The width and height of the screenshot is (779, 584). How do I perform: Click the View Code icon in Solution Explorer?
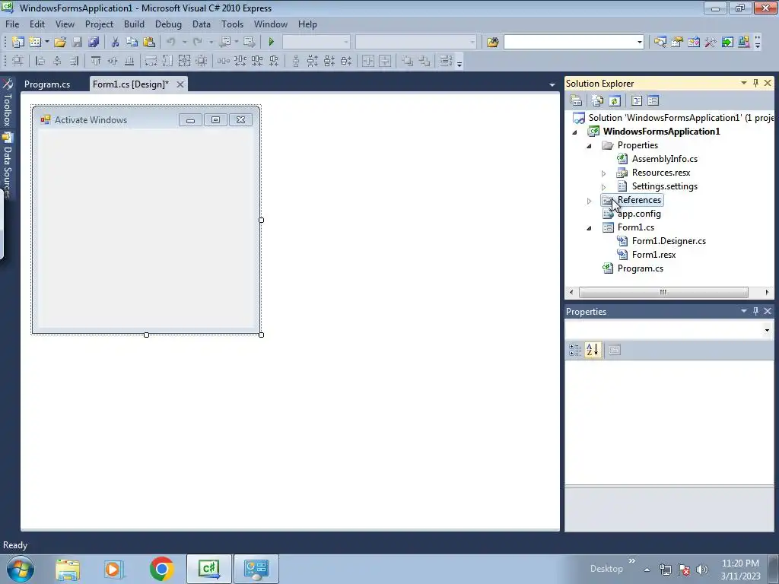(x=637, y=101)
